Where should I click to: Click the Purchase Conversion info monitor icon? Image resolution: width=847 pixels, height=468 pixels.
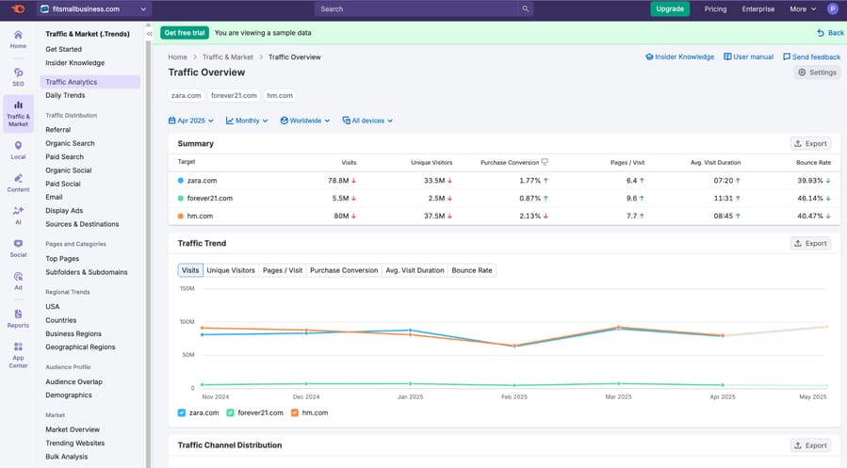(545, 162)
